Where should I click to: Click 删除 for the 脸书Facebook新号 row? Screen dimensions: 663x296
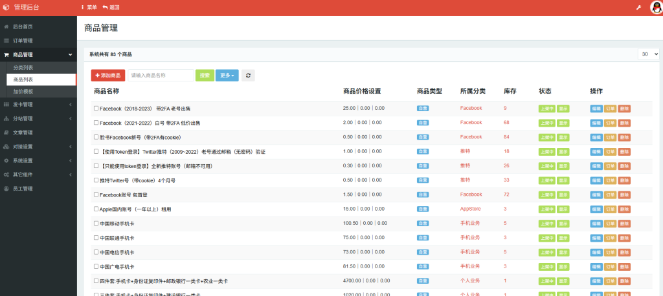click(x=624, y=137)
